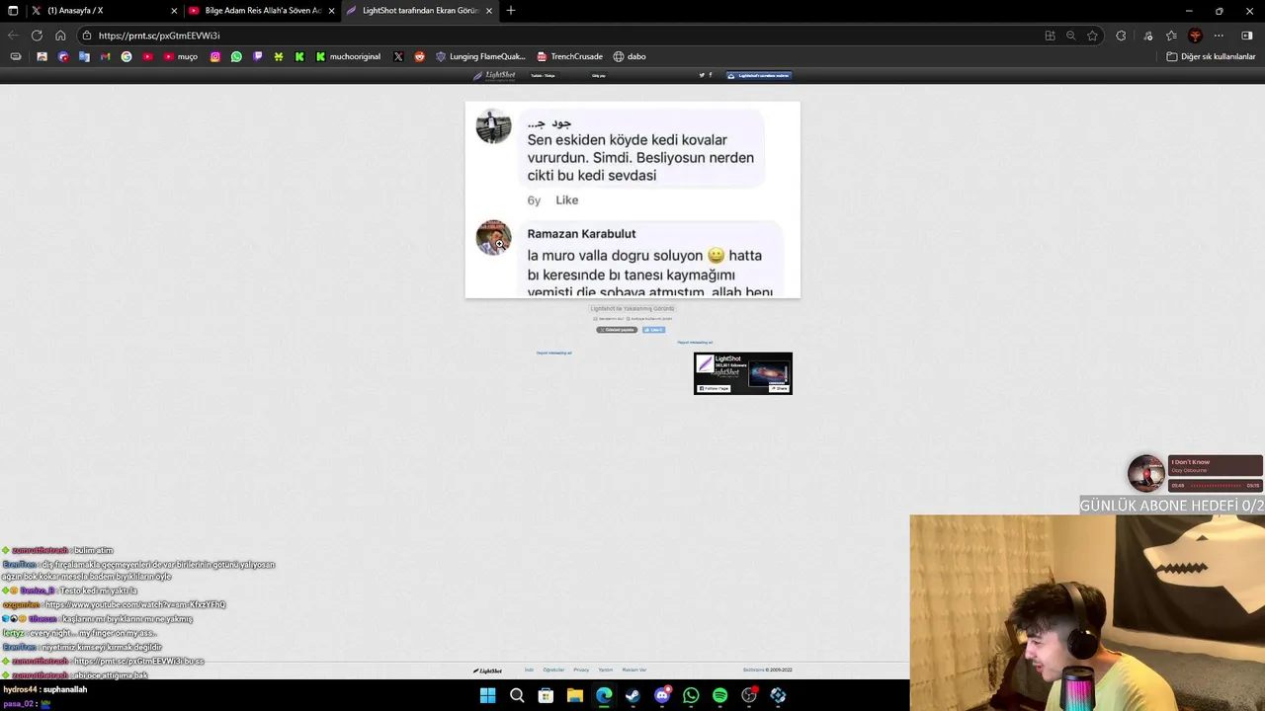This screenshot has width=1265, height=711.
Task: Open the favorites list icon
Action: click(1171, 36)
